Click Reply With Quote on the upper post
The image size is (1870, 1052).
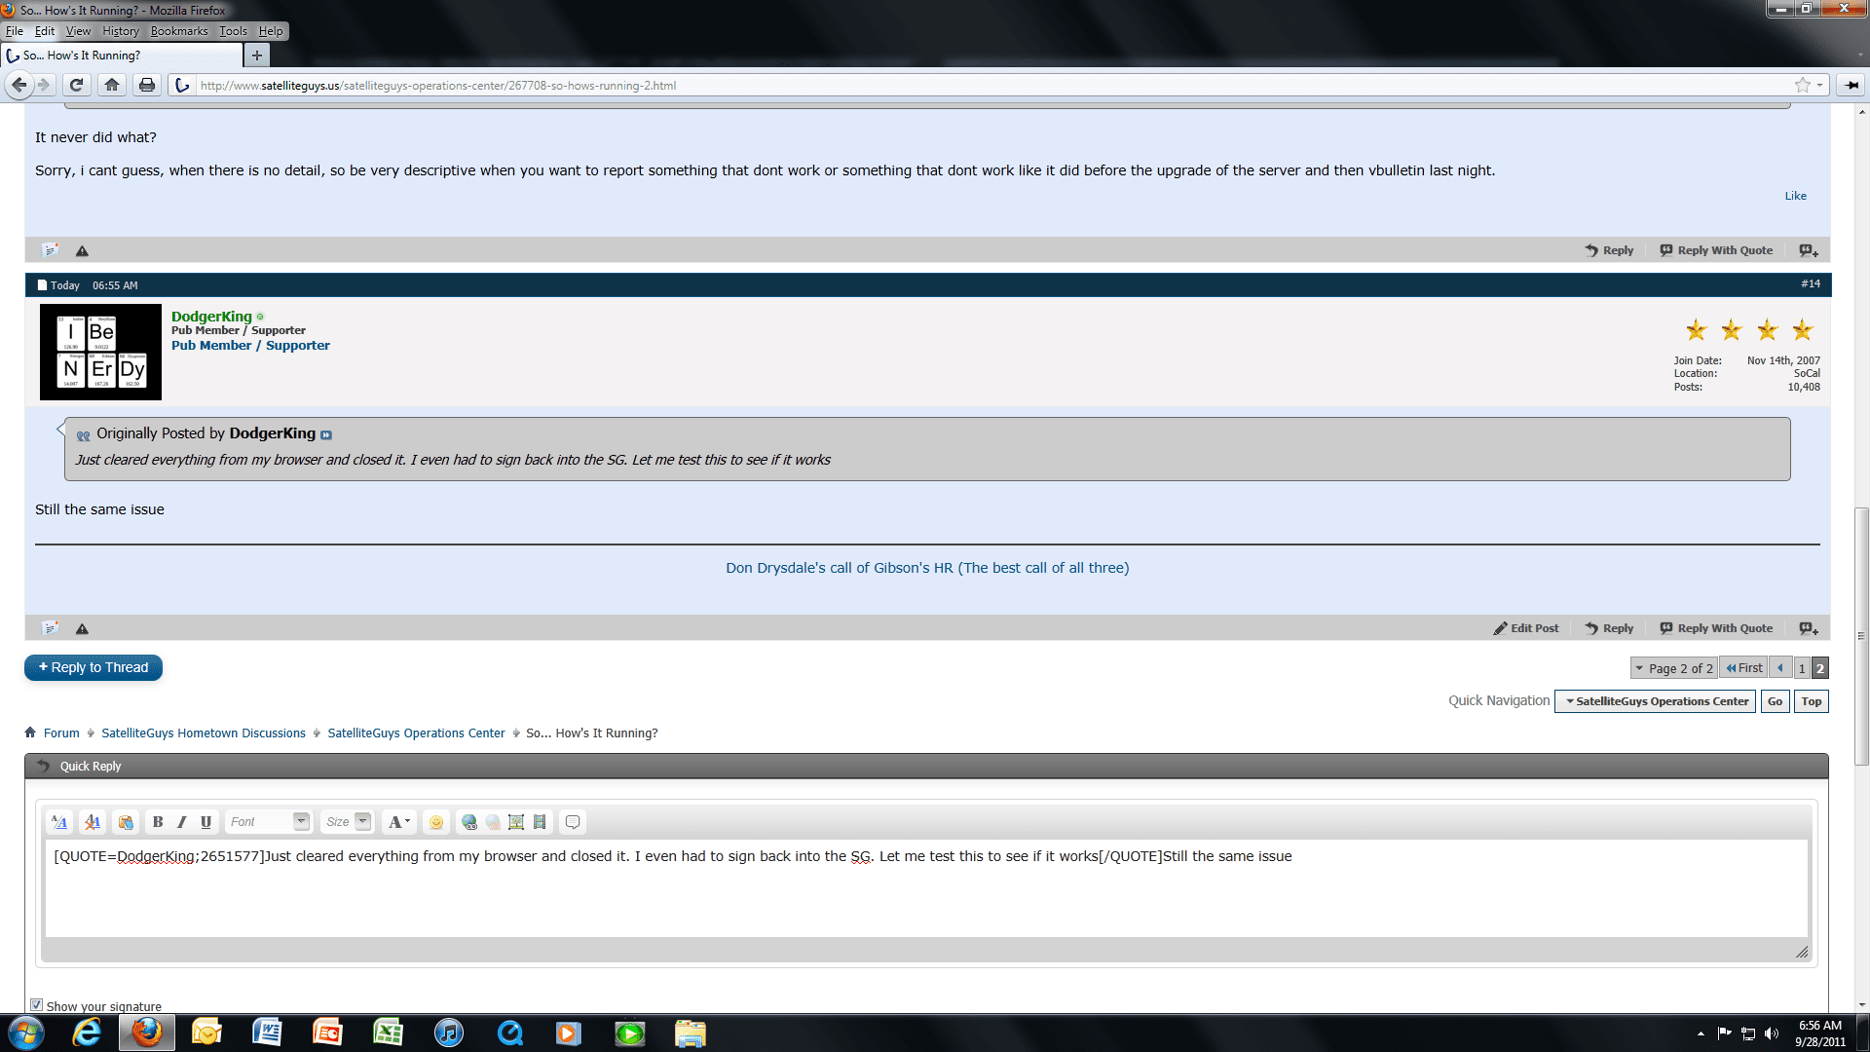click(x=1716, y=250)
